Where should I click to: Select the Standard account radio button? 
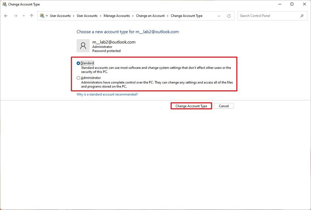click(x=78, y=63)
